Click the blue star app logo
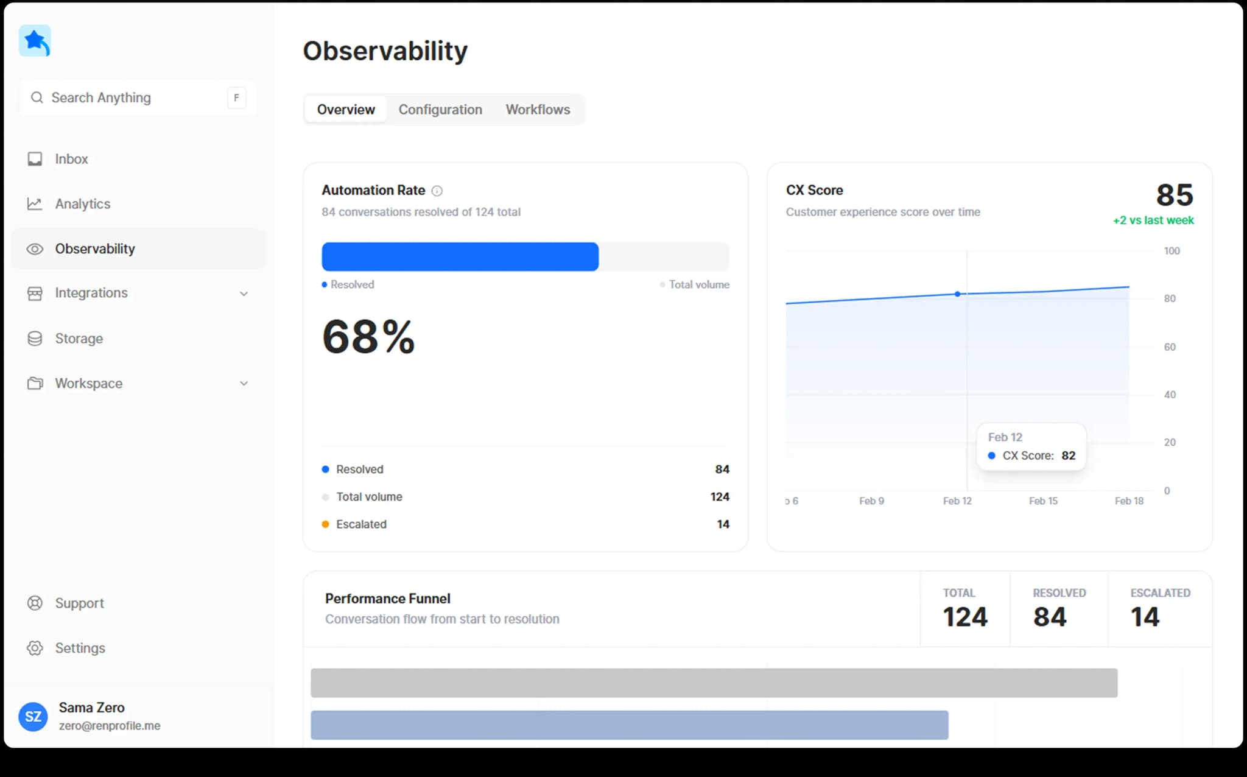The width and height of the screenshot is (1247, 777). click(35, 41)
